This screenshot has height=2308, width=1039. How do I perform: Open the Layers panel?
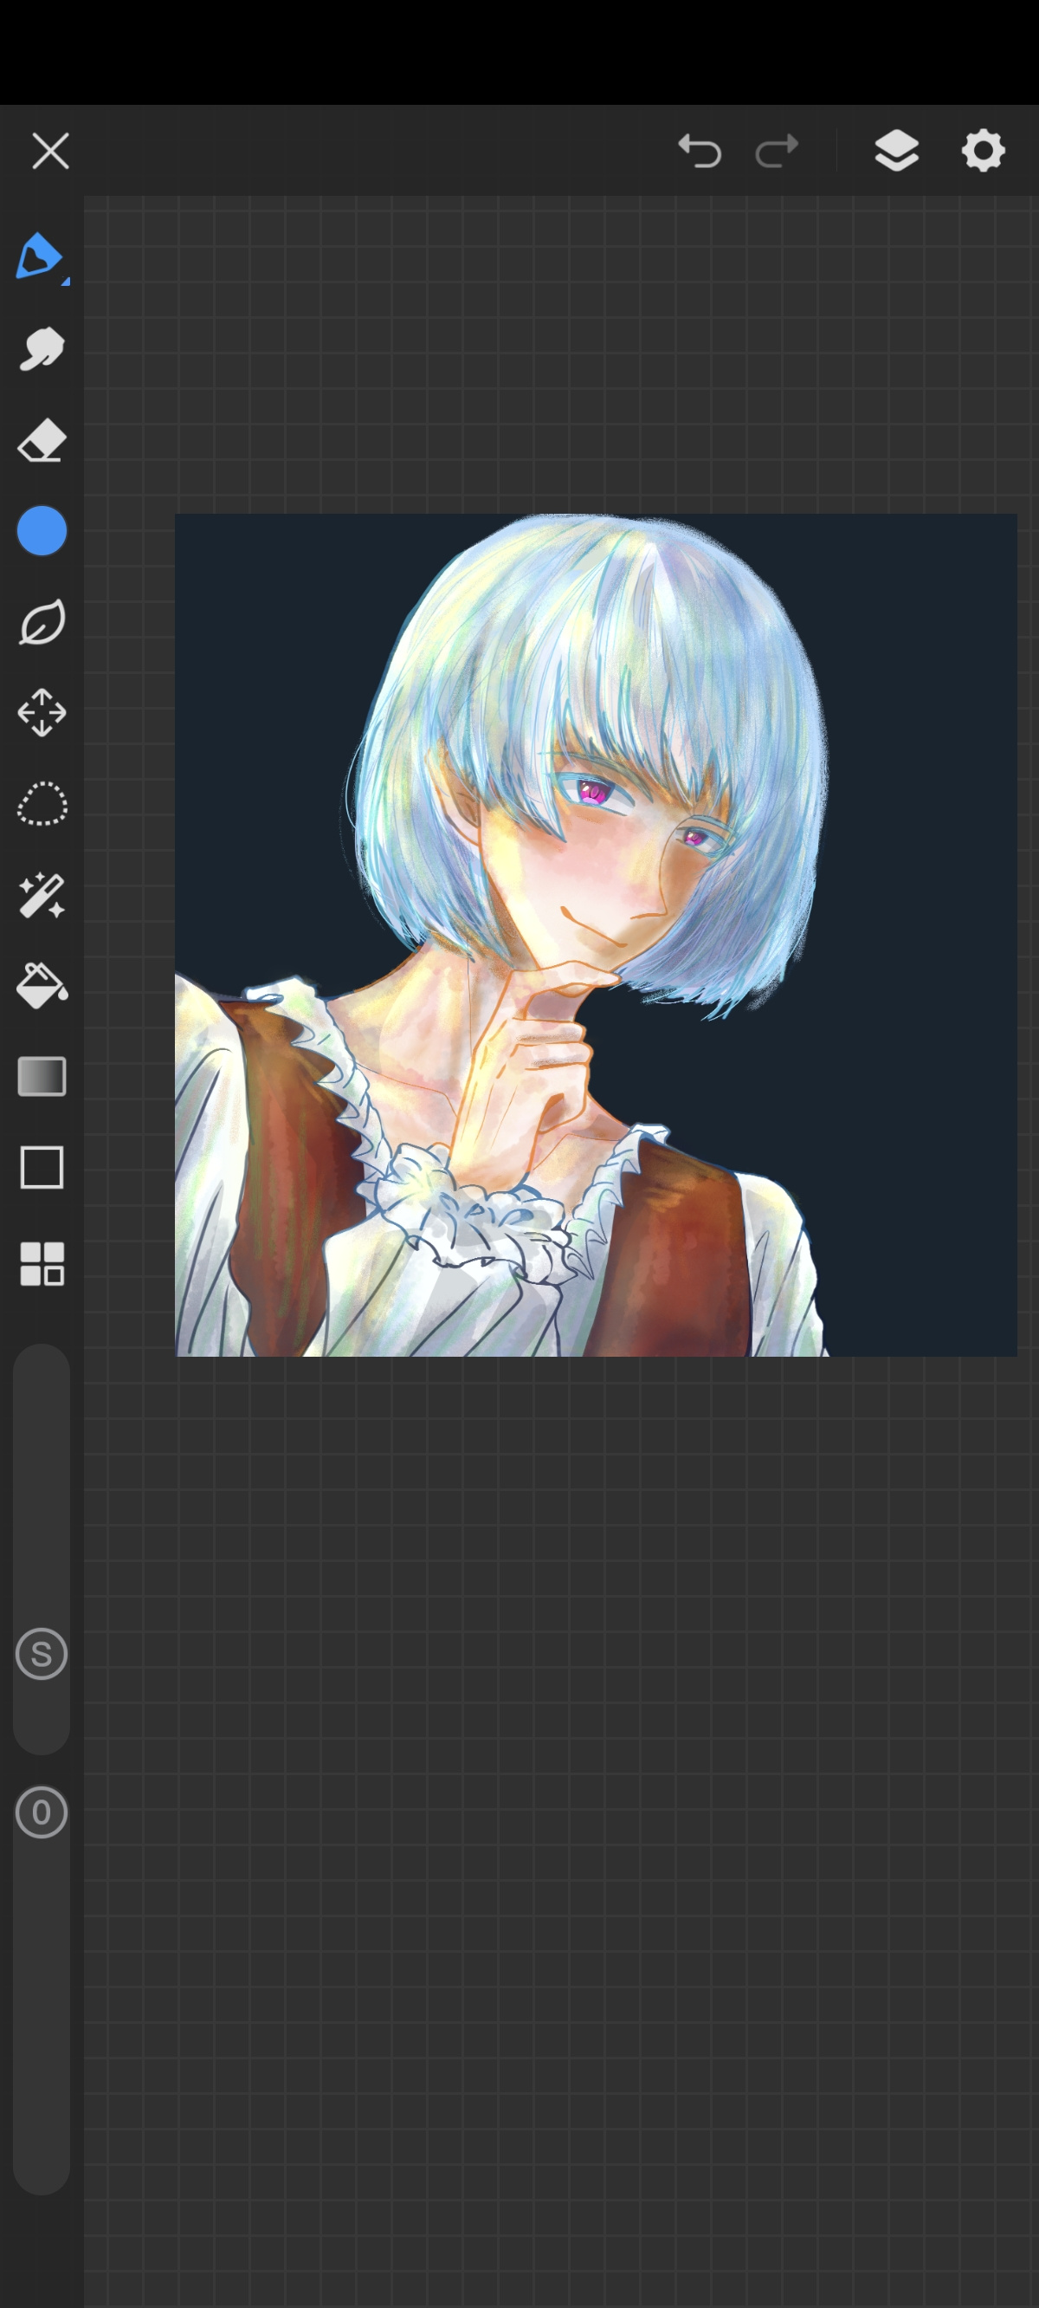pos(897,151)
